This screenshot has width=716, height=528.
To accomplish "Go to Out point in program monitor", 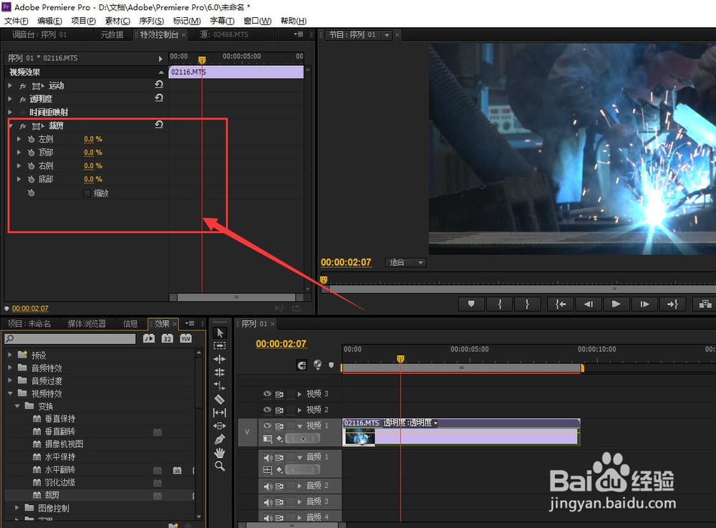I will 672,304.
